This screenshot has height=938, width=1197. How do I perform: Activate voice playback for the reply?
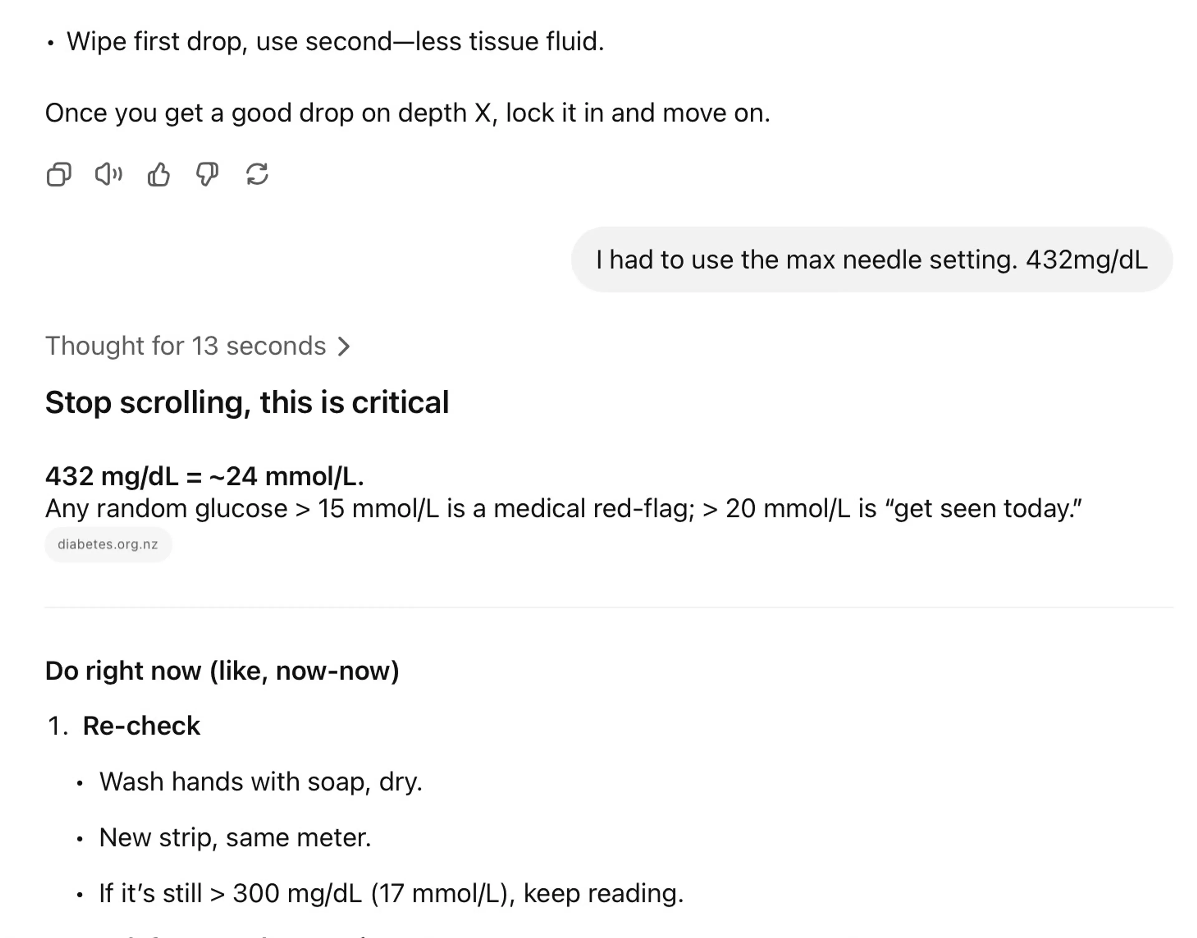[108, 175]
